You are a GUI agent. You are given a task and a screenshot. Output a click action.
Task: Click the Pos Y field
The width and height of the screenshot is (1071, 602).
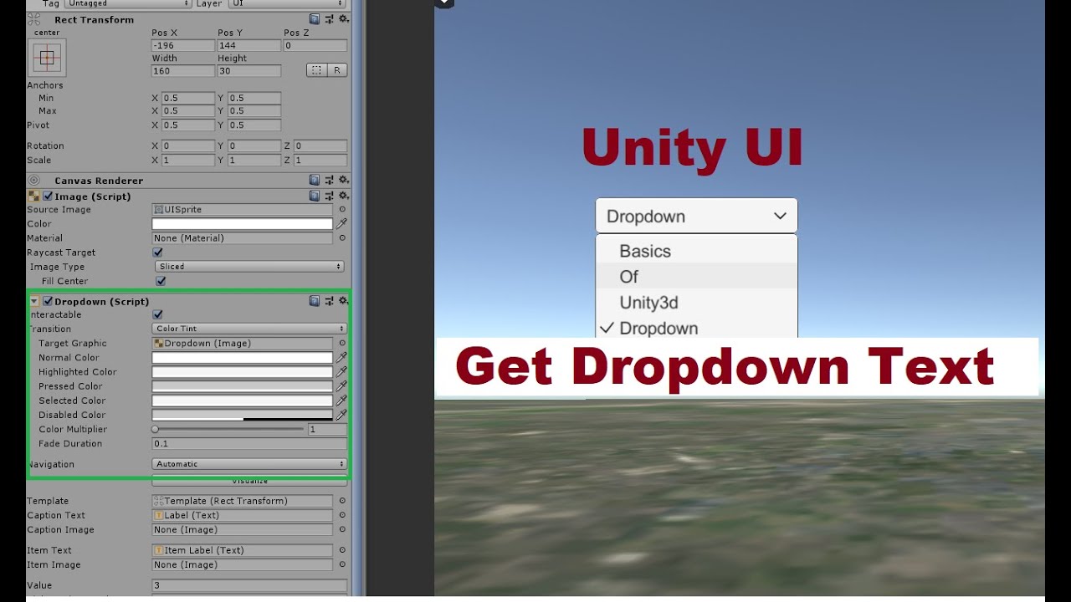249,45
